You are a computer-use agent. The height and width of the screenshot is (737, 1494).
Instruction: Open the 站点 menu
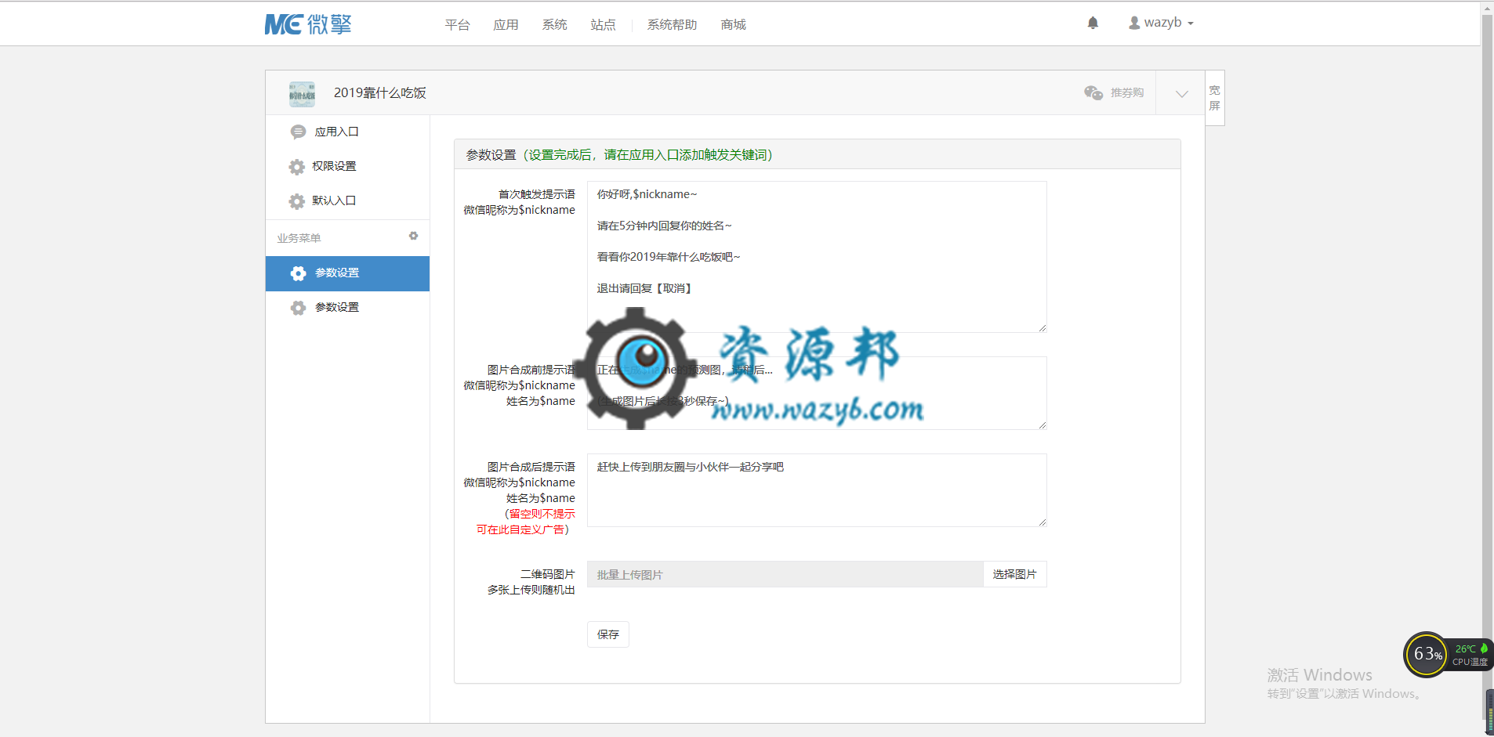click(603, 24)
